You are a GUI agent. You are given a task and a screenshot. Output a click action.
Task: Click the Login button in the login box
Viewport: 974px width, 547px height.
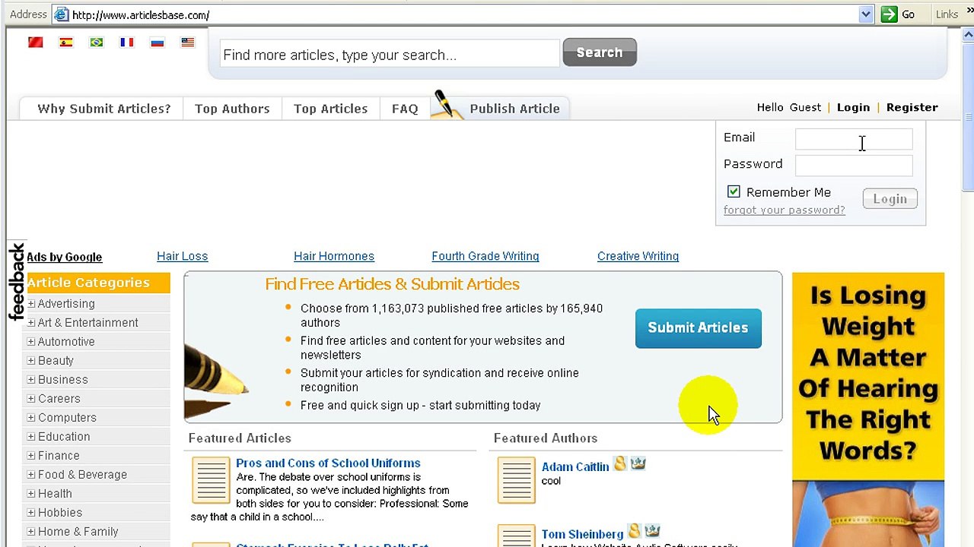point(890,199)
